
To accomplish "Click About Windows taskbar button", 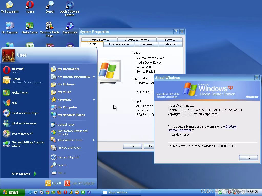I will pyautogui.click(x=121, y=192).
